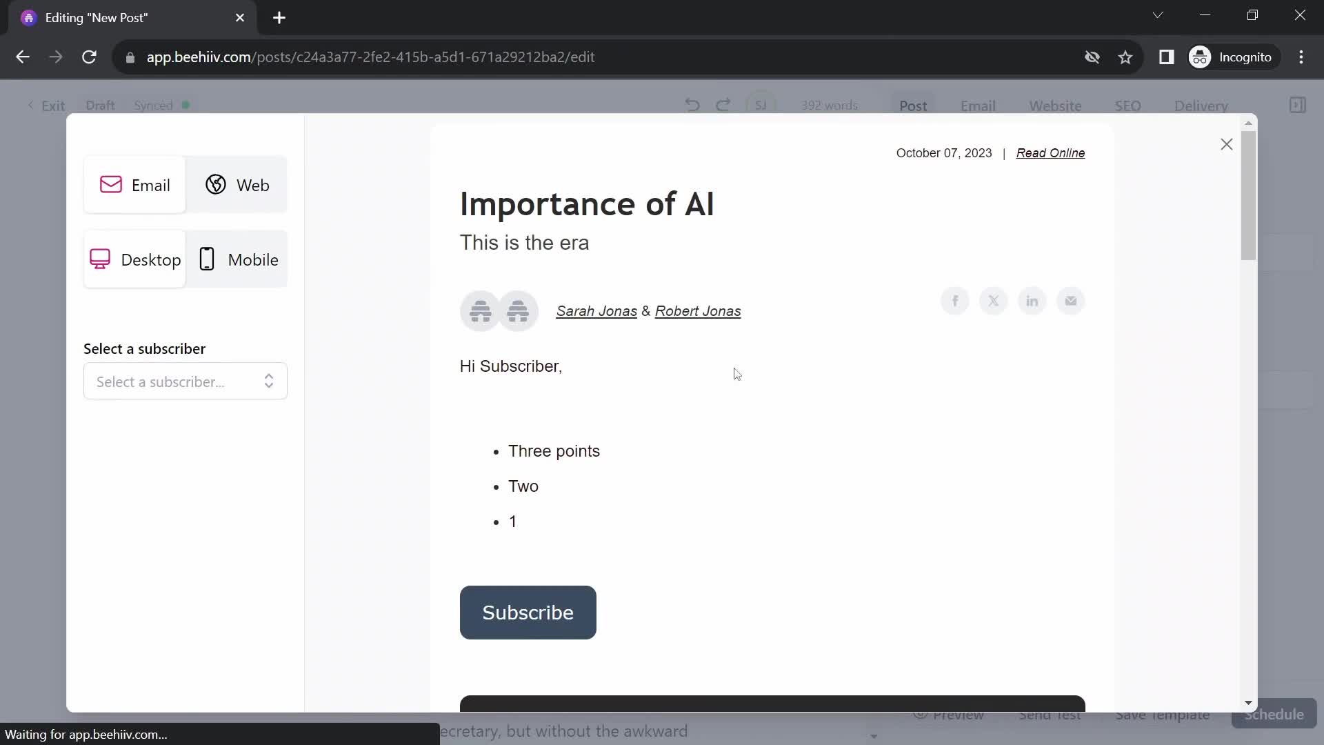
Task: Click the Facebook share icon
Action: coord(955,300)
